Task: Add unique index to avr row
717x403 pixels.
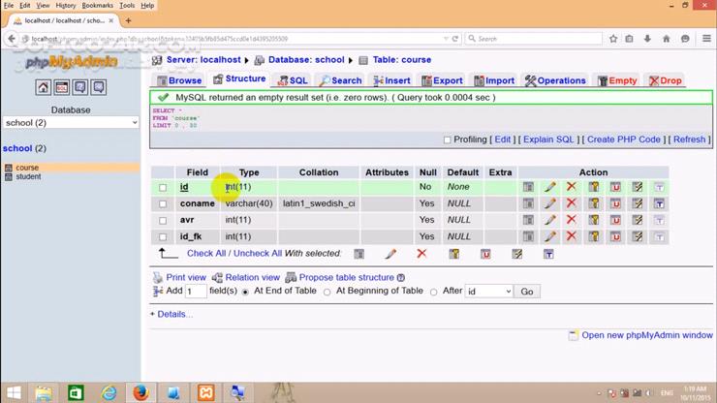Action: coord(615,220)
